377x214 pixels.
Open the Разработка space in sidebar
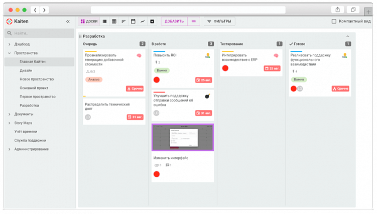coord(29,105)
